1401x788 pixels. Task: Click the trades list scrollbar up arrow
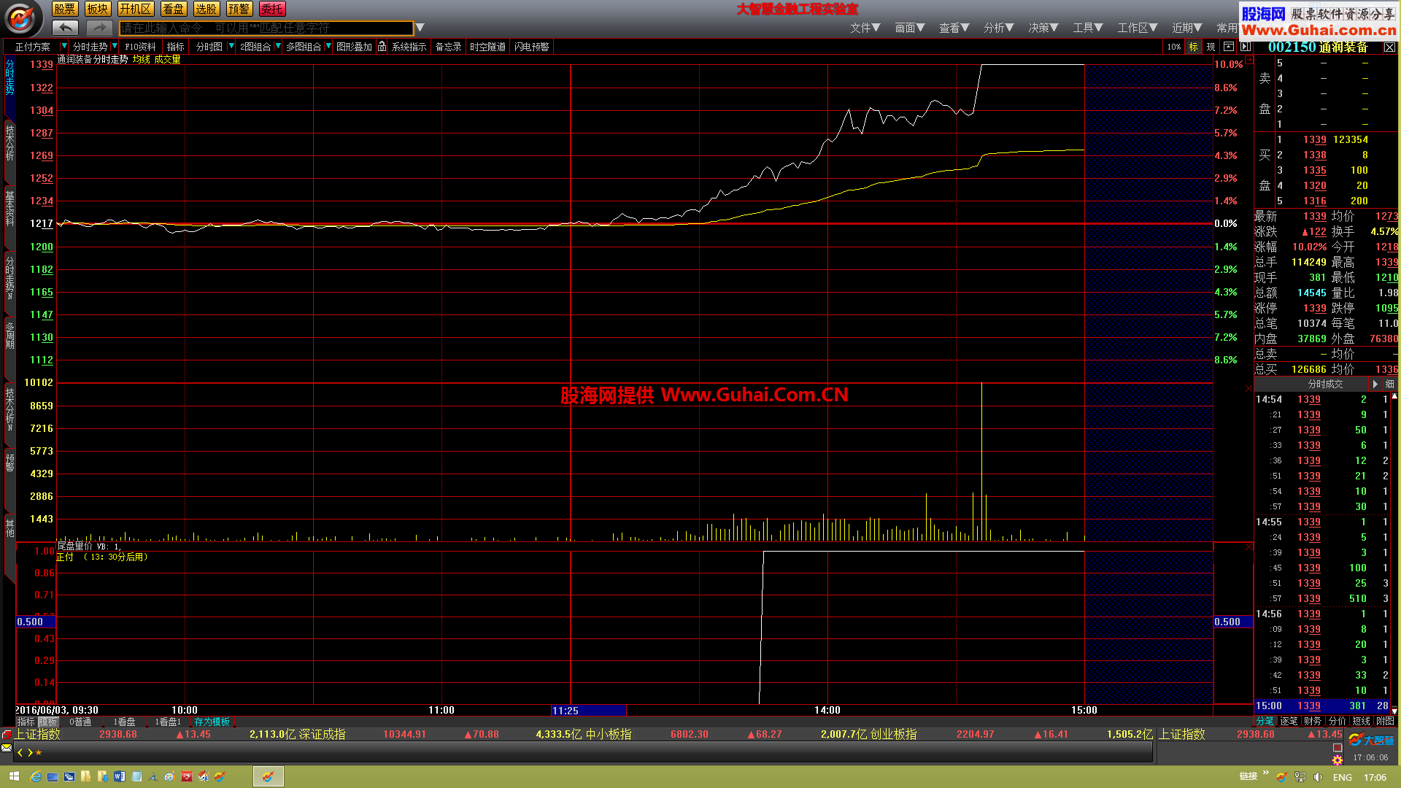pyautogui.click(x=1394, y=396)
